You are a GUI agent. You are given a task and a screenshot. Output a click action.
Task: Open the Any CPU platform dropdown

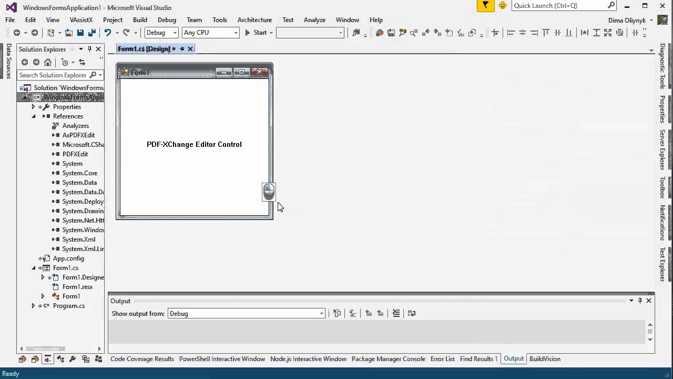pos(236,33)
